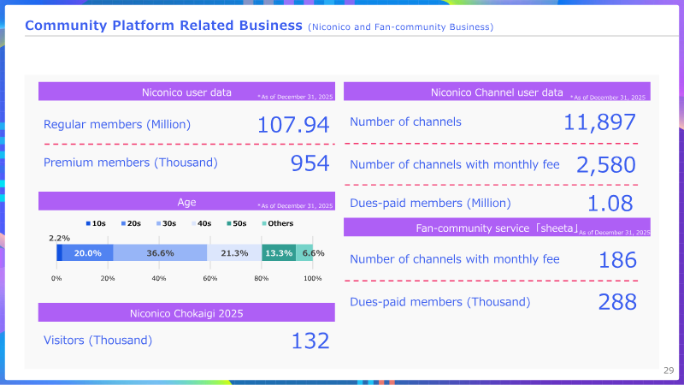Select the 21.3% bar segment

(234, 252)
